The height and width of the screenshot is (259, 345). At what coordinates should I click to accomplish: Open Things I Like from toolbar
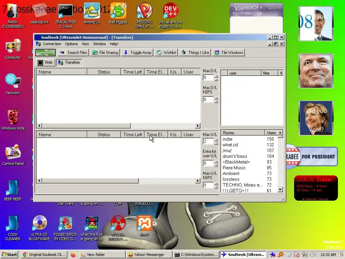click(x=195, y=53)
